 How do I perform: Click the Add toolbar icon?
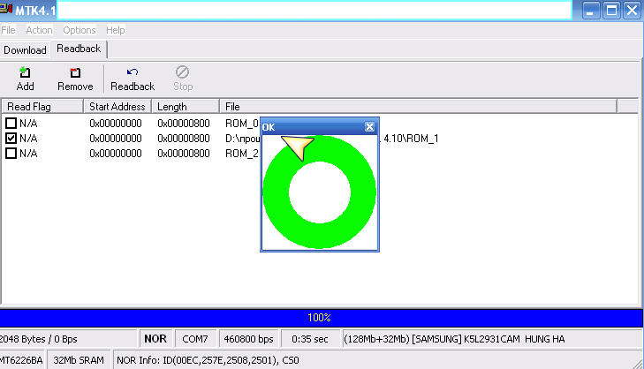25,78
